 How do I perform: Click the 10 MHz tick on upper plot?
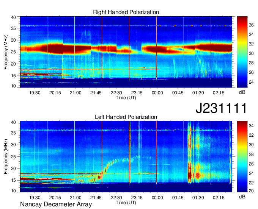tap(14, 86)
